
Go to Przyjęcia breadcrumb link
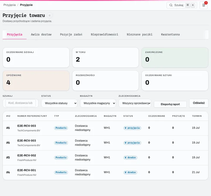(10, 5)
